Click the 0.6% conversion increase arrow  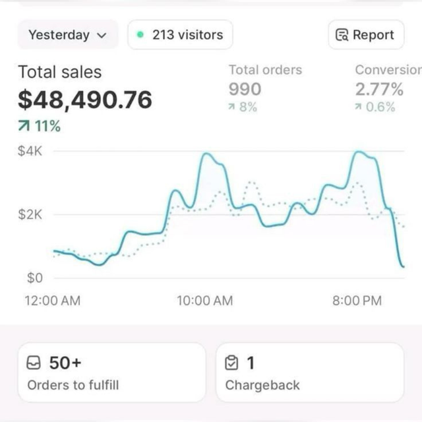tap(359, 107)
